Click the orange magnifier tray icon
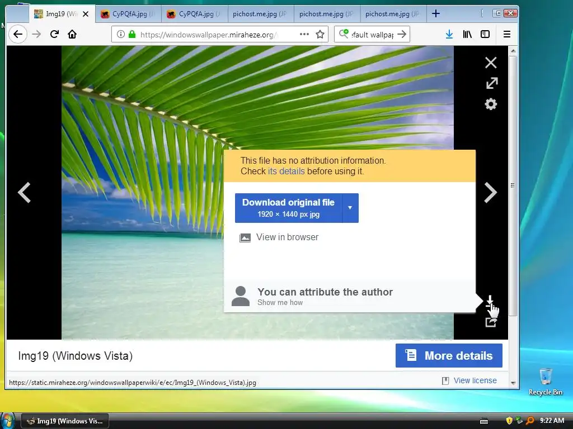Viewport: 573px width, 429px height. tap(529, 421)
